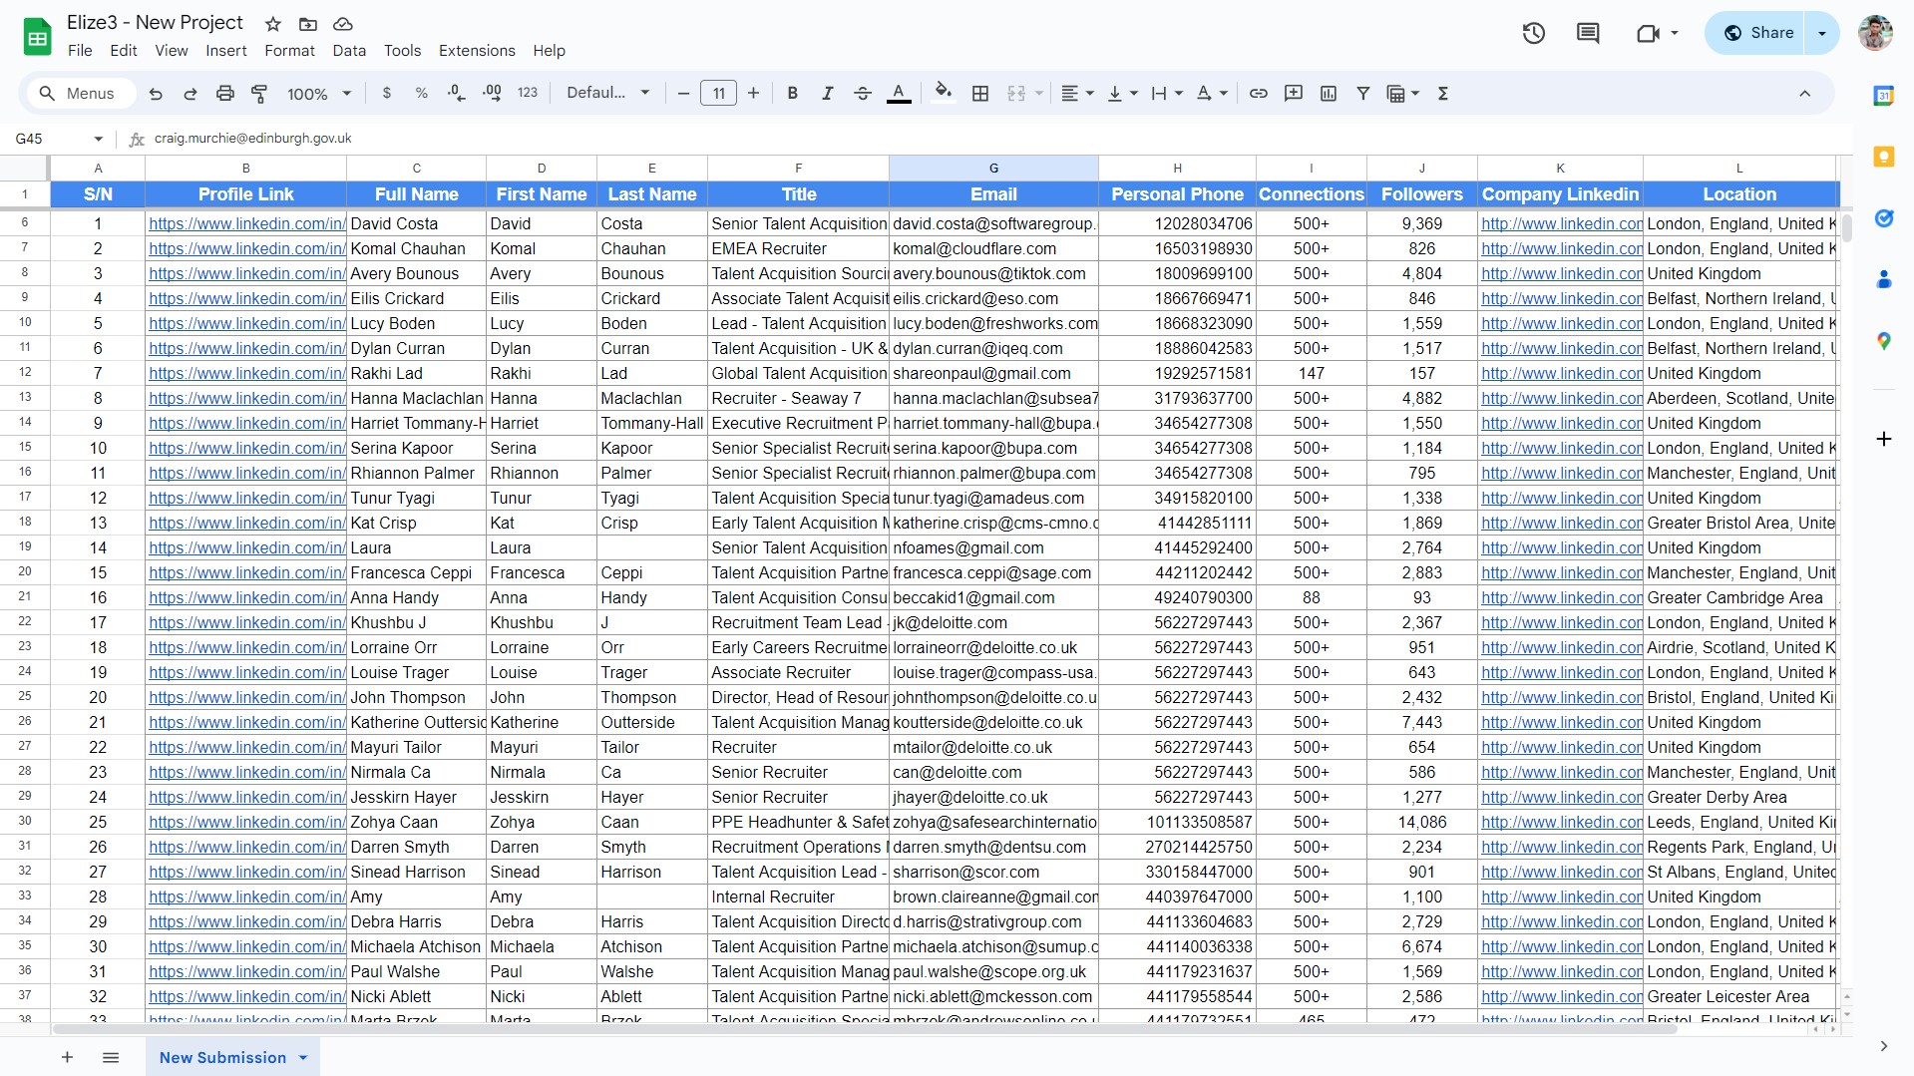Image resolution: width=1914 pixels, height=1076 pixels.
Task: Format as currency with the dollar icon
Action: (387, 94)
